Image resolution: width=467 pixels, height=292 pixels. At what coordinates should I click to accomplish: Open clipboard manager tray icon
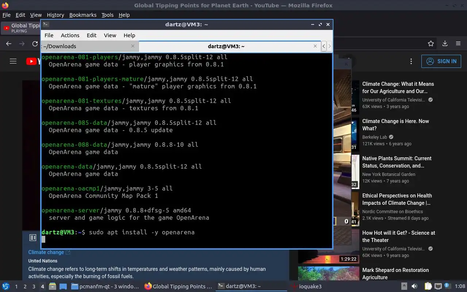[x=428, y=287]
